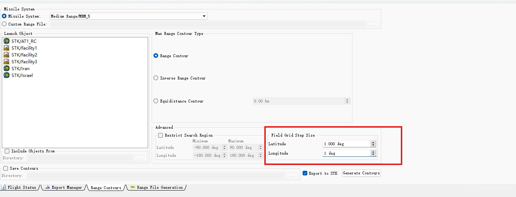Click the Minimum Latitude -90.000 spinner arrows
Viewport: 516px width, 197px height.
pyautogui.click(x=224, y=147)
